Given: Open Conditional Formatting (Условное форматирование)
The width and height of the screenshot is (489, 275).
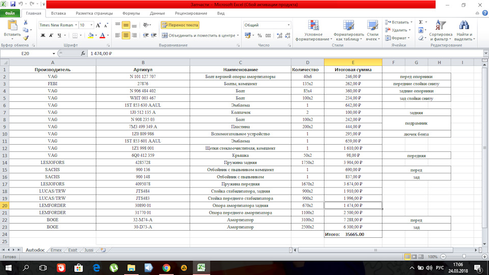Looking at the screenshot, I should click(313, 30).
